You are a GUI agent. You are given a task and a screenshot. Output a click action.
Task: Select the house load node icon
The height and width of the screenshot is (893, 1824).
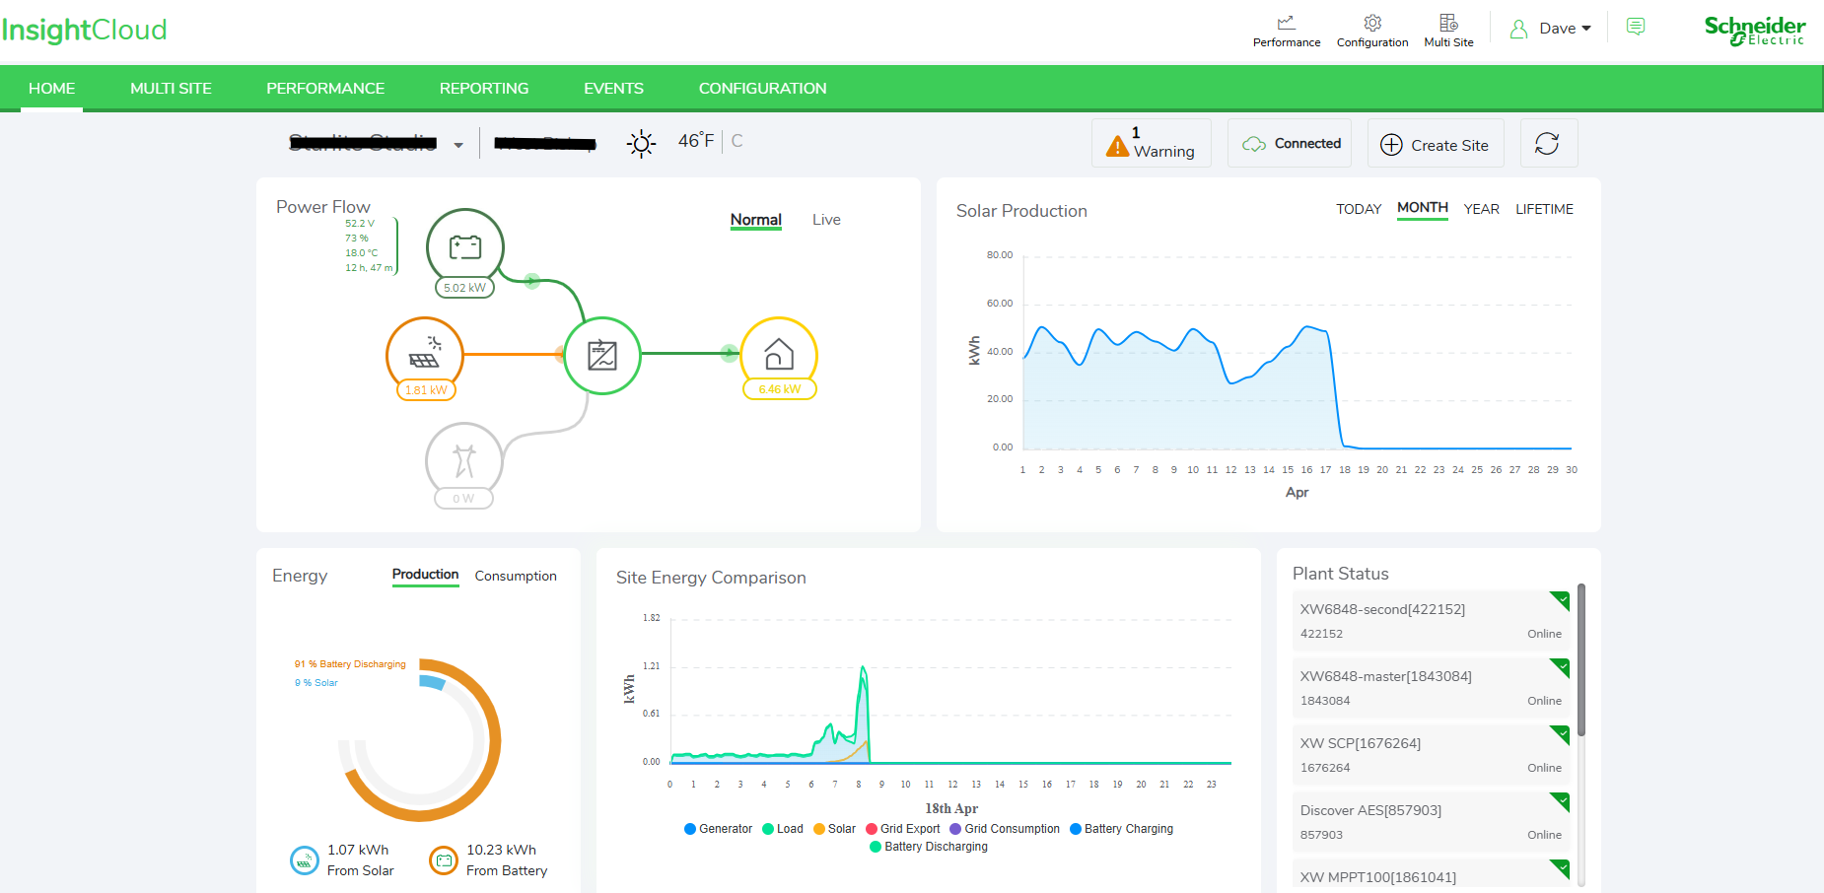tap(779, 354)
